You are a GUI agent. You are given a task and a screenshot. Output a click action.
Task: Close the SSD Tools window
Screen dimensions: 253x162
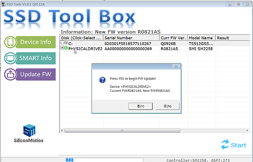point(248,4)
